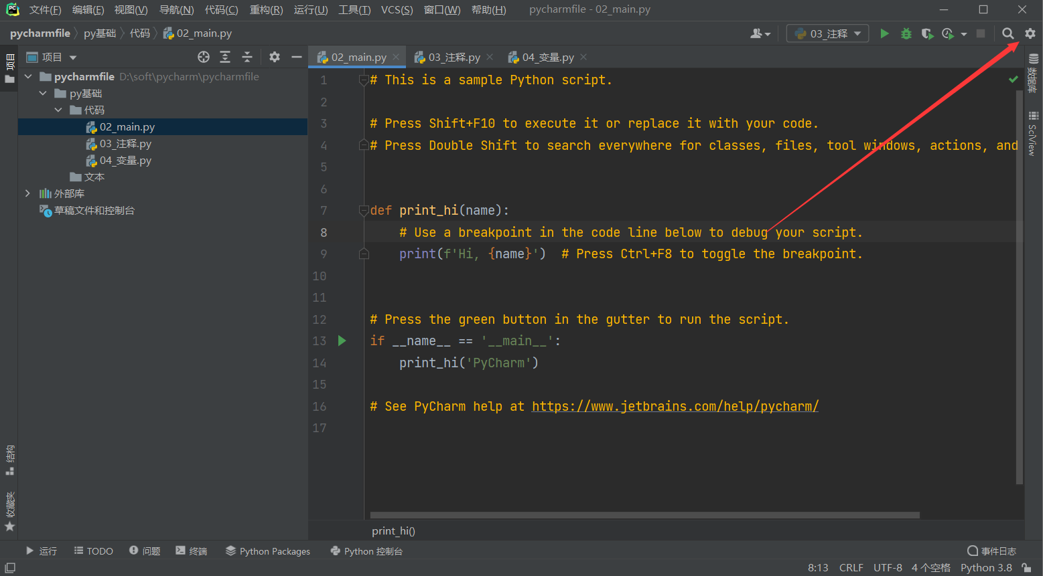
Task: Click the Python 3.8 interpreter selector
Action: [986, 568]
